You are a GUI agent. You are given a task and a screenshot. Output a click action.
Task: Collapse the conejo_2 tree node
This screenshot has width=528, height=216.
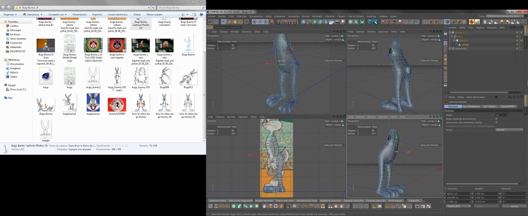pos(450,33)
